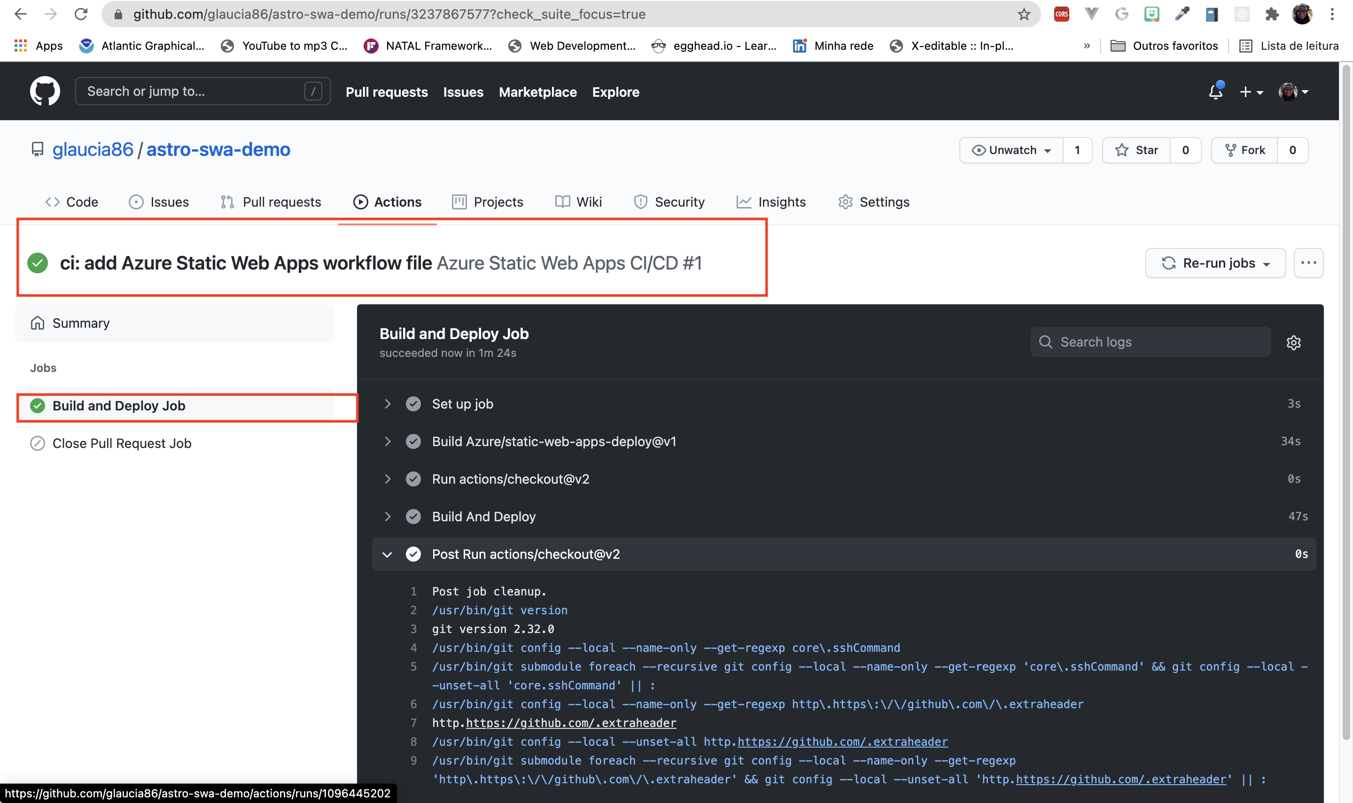Click the eyedropper extension icon
This screenshot has height=803, width=1353.
click(x=1182, y=14)
